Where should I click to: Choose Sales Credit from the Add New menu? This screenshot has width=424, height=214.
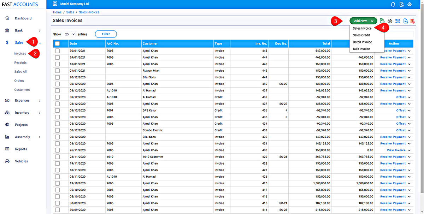click(x=361, y=35)
